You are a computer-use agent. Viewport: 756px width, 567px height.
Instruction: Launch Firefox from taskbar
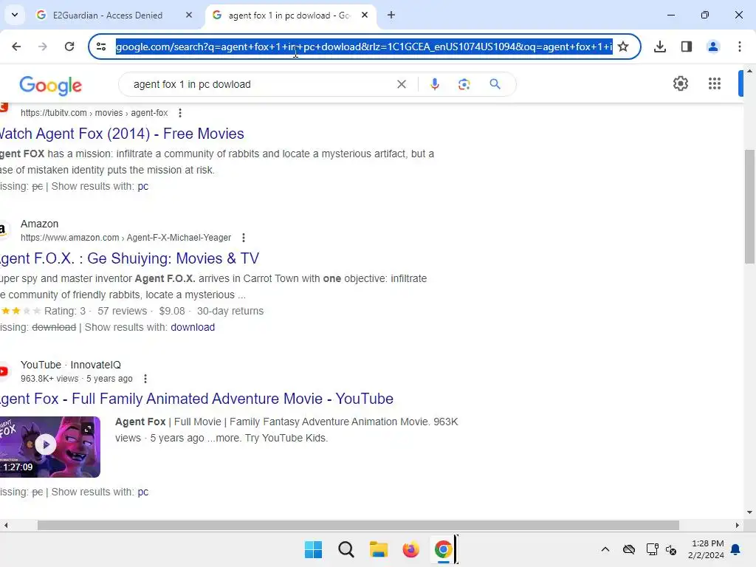410,549
